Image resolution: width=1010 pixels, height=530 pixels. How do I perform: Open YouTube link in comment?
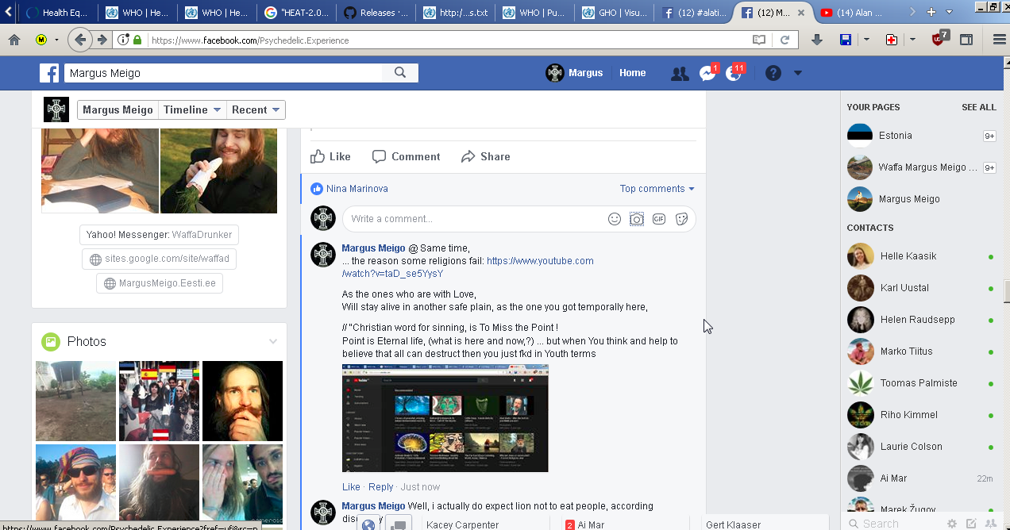(468, 267)
